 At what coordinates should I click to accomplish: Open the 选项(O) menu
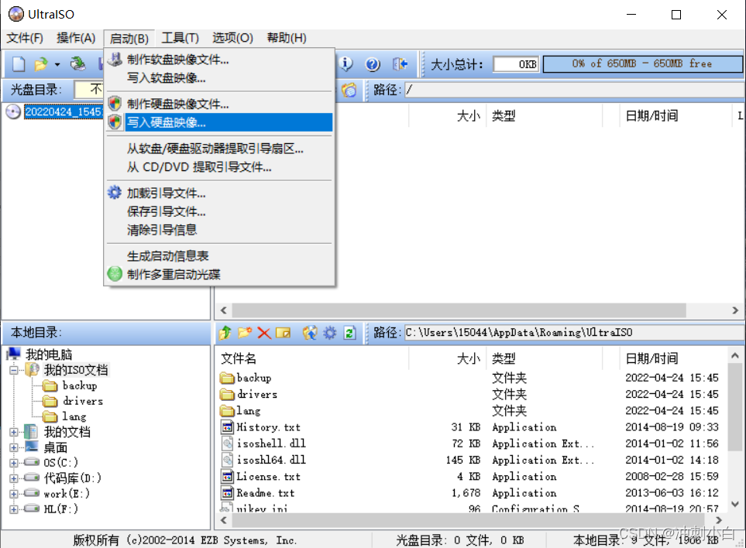(232, 38)
